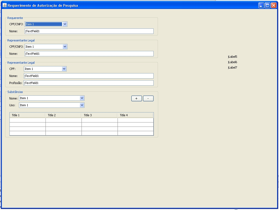
Task: Maximize the Requerimento window
Action: [x=267, y=5]
